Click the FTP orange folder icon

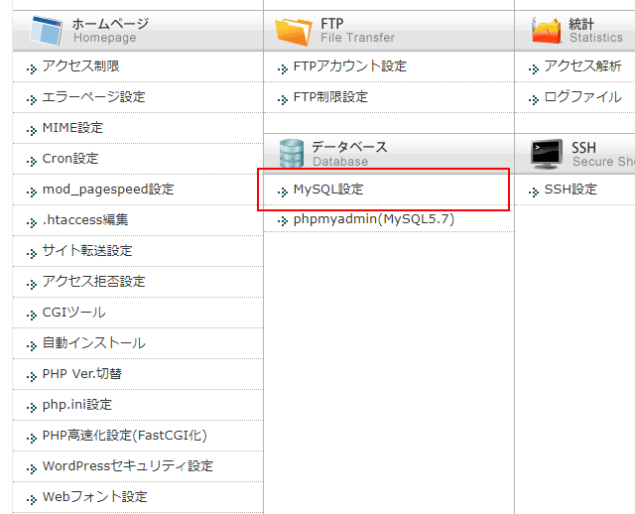294,32
